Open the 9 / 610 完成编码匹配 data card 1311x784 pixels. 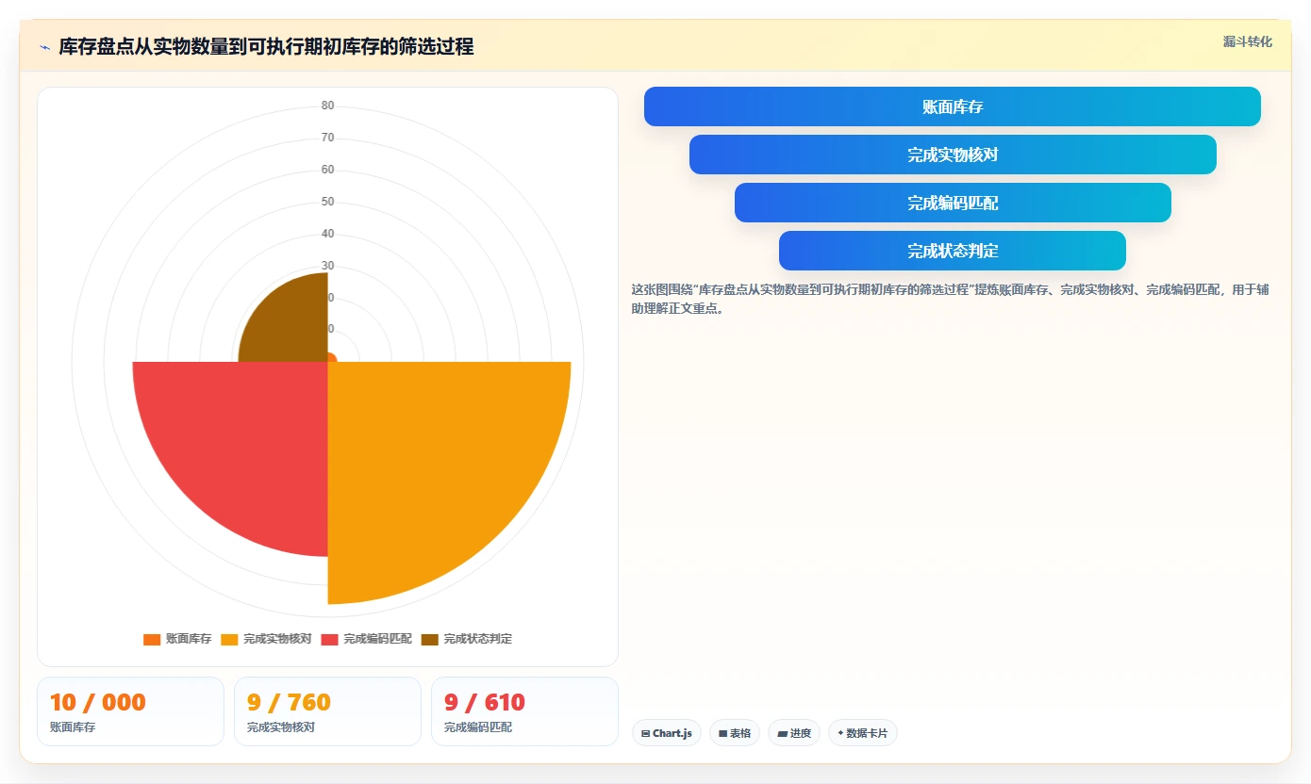point(524,711)
